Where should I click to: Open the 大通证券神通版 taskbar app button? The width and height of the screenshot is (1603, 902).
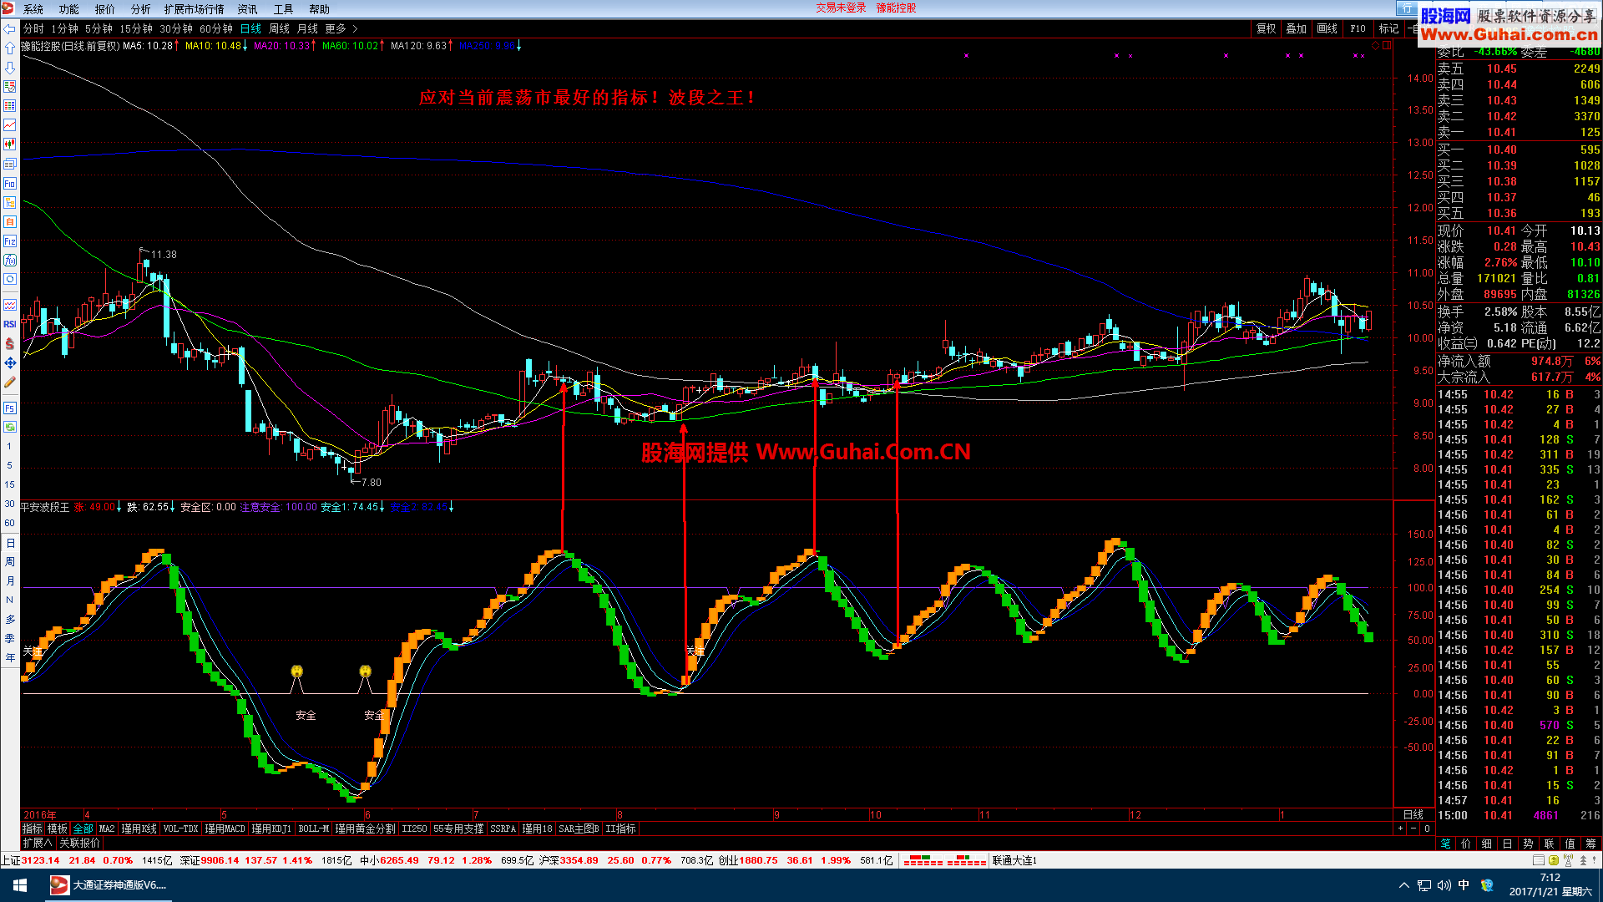point(109,884)
